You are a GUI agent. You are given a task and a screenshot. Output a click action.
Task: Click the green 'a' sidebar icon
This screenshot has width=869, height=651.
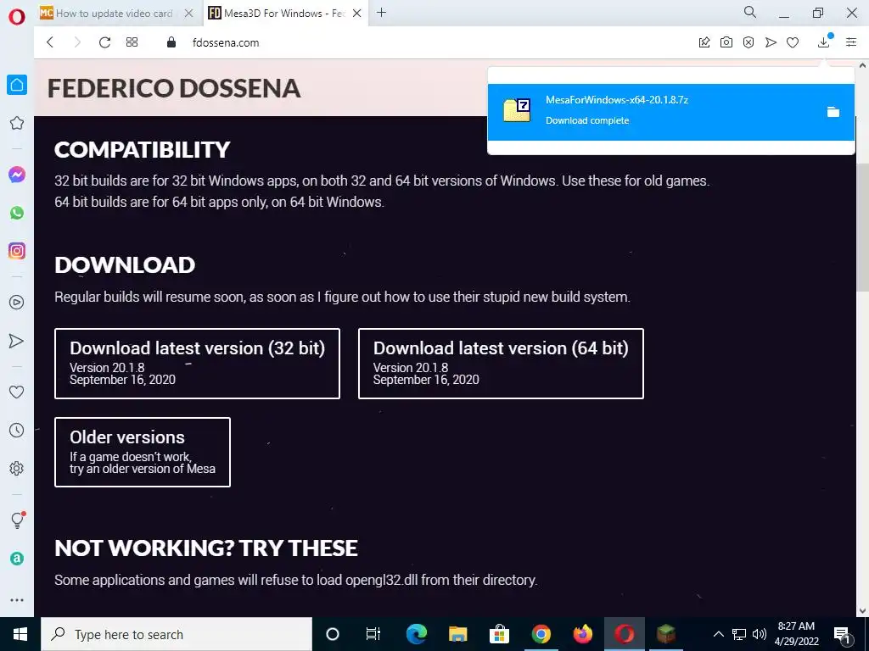coord(17,559)
